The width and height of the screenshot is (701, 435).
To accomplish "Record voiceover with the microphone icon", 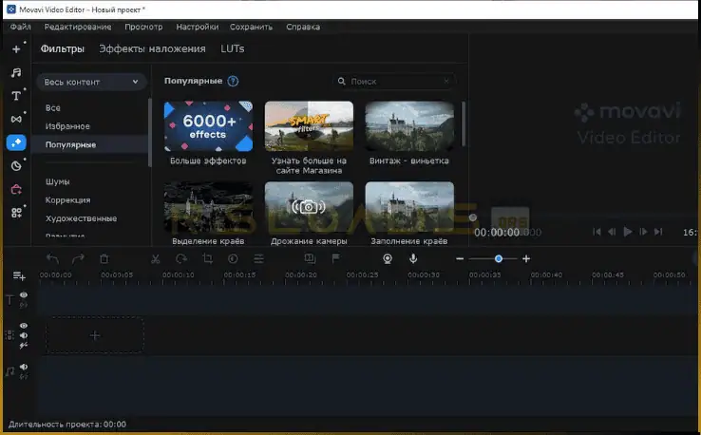I will pyautogui.click(x=413, y=258).
